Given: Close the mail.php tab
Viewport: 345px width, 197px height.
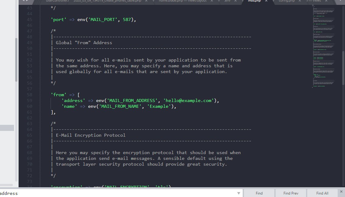Looking at the screenshot, I should [266, 1].
